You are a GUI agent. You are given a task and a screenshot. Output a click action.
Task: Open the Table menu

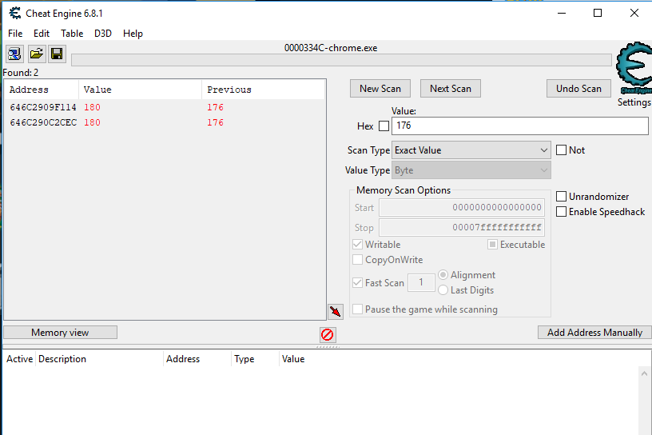coord(72,34)
